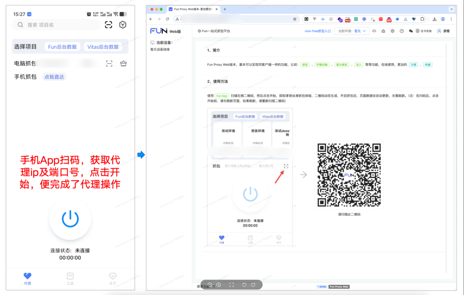464x295 pixels.
Task: Click Fun Proxy Web footer badge
Action: (x=339, y=287)
